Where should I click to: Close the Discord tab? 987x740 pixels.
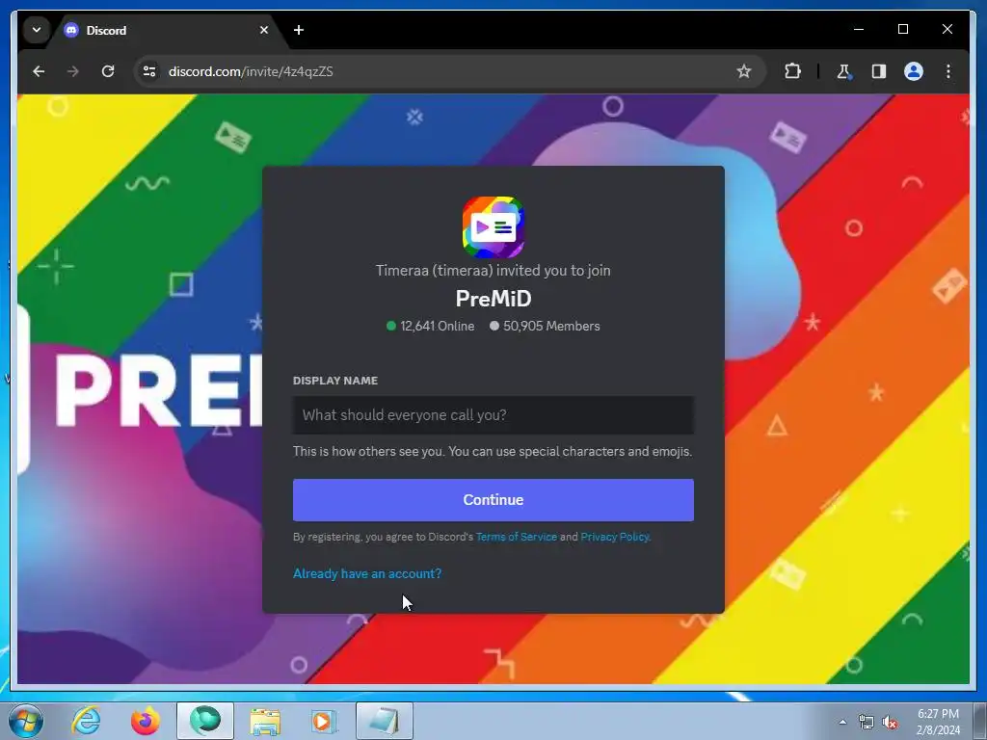click(x=264, y=30)
